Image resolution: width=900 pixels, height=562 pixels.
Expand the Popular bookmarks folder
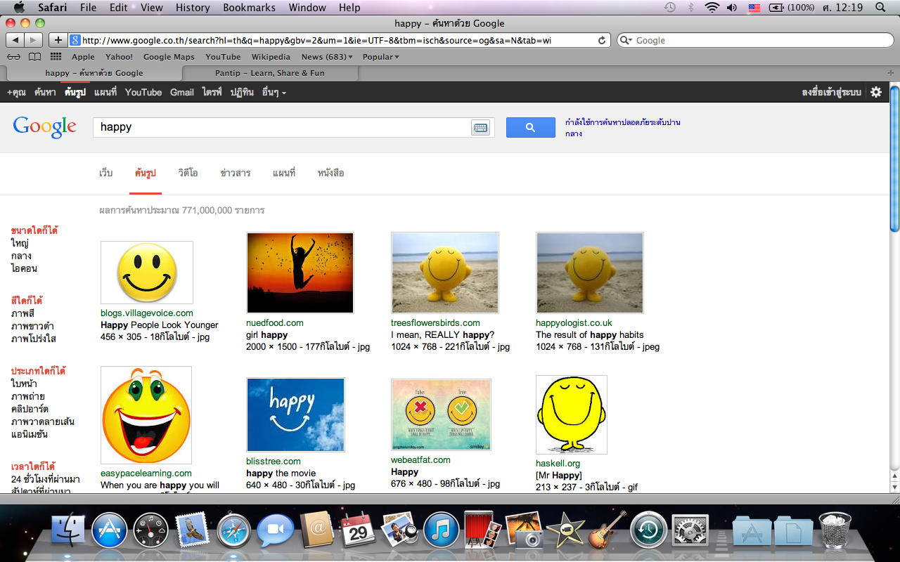coord(380,57)
